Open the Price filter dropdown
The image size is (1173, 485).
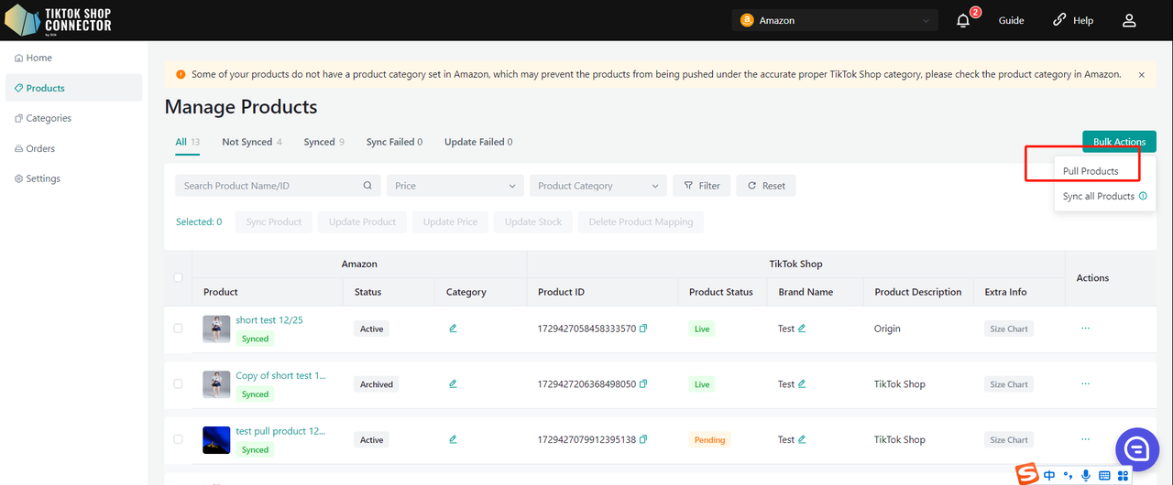coord(455,186)
